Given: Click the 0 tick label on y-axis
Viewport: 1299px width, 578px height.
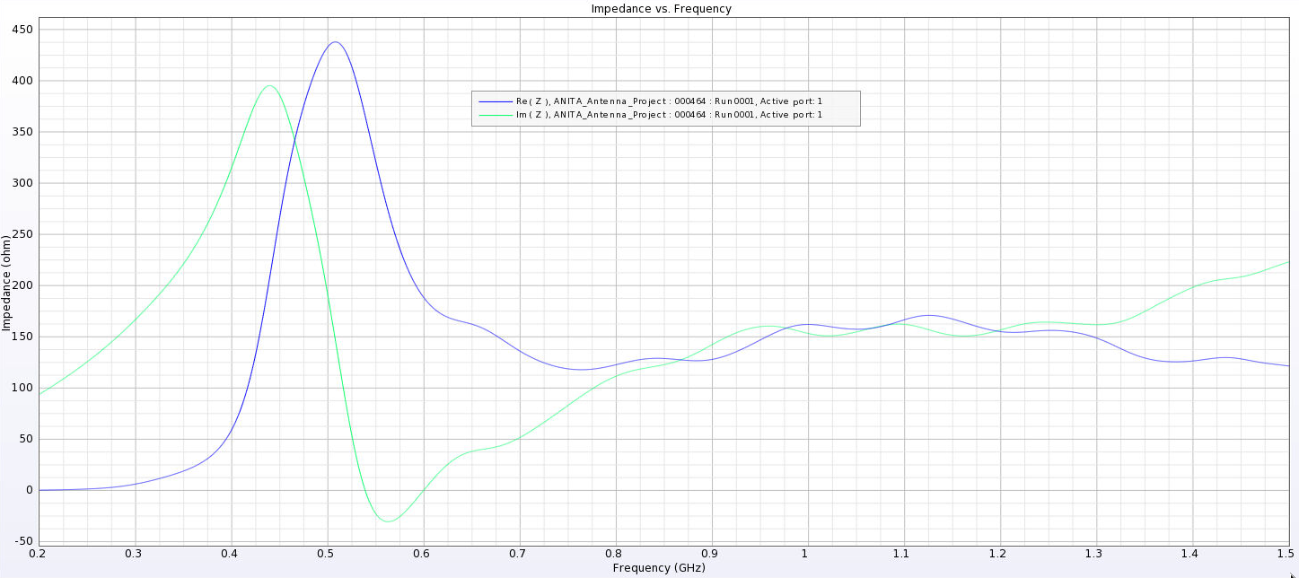Looking at the screenshot, I should pyautogui.click(x=29, y=490).
